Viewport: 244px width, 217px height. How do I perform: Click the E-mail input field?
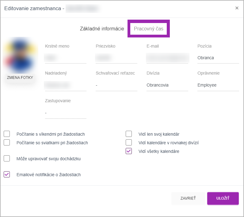[x=167, y=58]
